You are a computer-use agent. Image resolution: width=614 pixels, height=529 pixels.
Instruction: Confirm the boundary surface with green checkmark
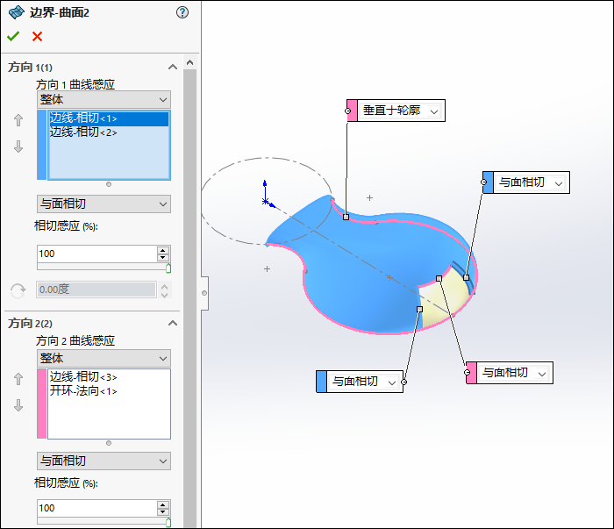13,37
